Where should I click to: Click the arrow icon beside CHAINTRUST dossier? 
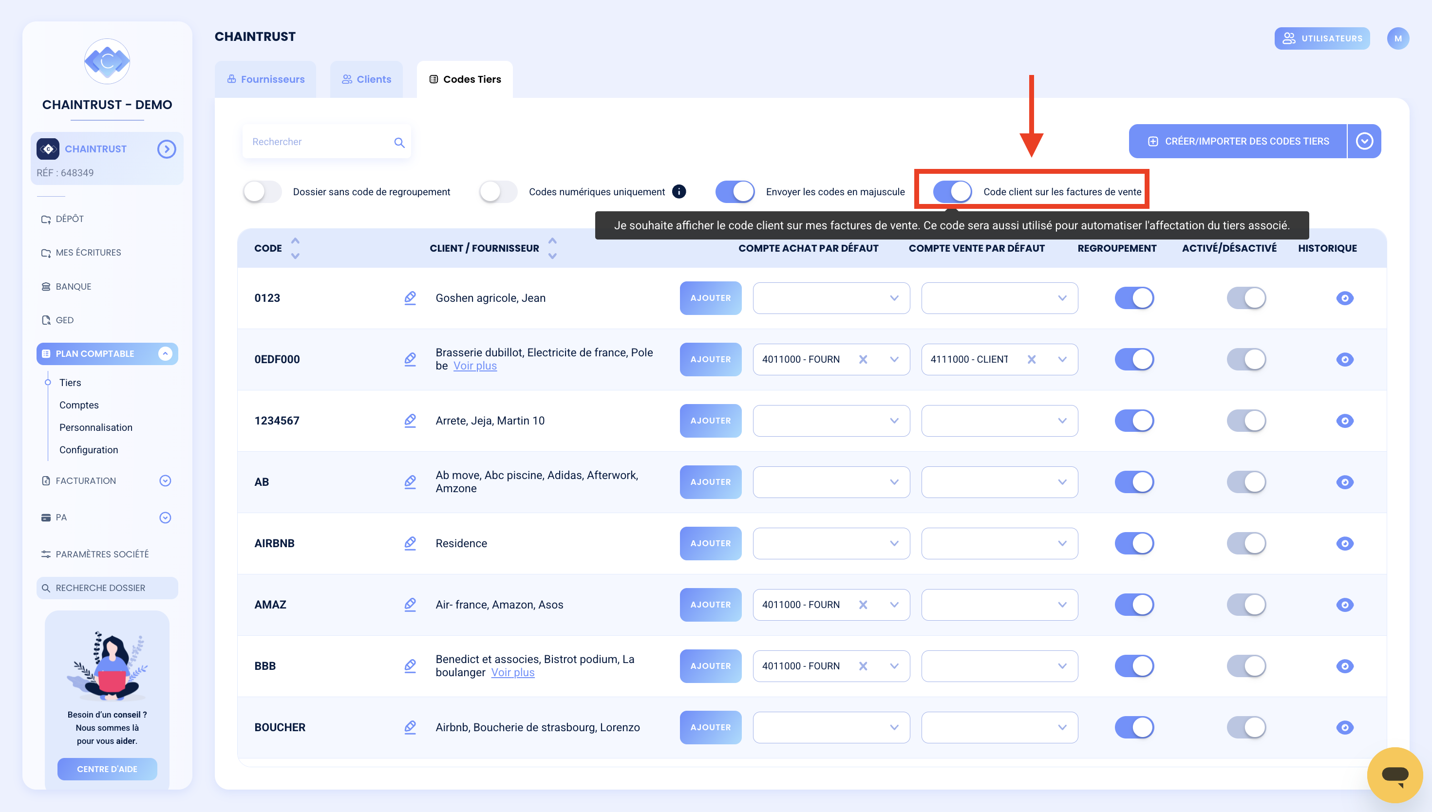pyautogui.click(x=166, y=149)
